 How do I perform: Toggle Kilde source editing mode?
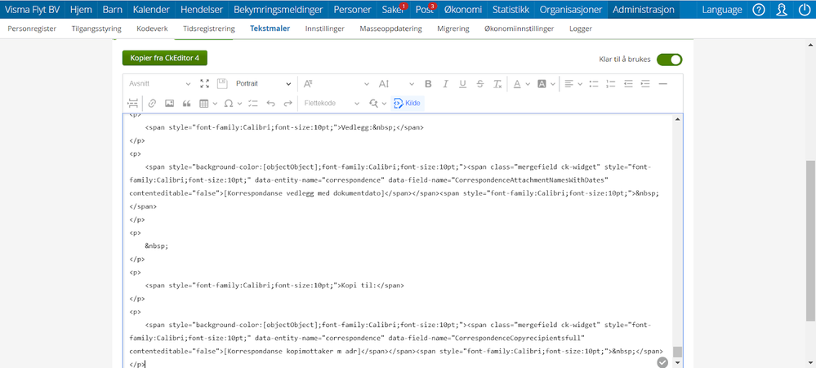(x=408, y=104)
